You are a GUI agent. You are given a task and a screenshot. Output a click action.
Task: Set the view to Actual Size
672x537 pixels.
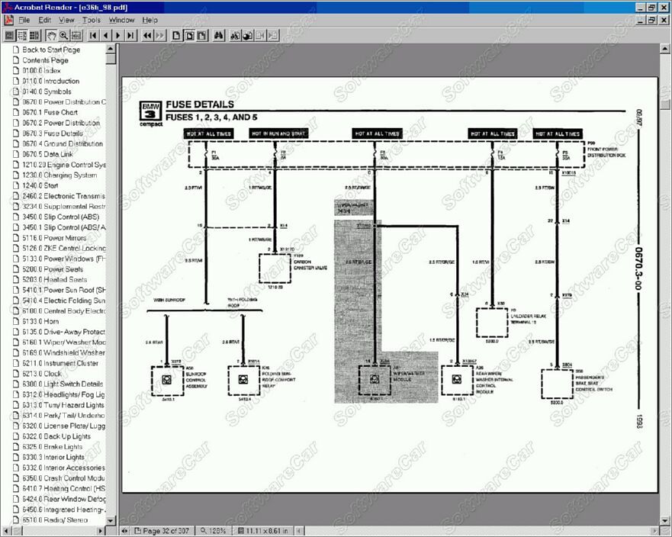pos(176,35)
